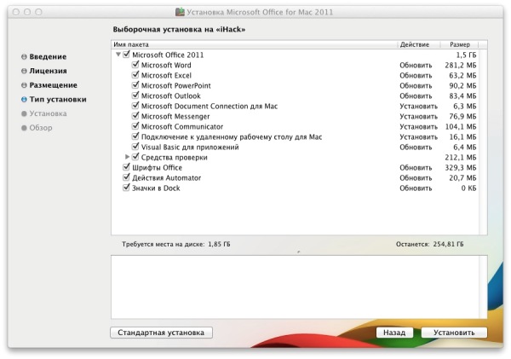Select the Microsoft Excel row label
The height and width of the screenshot is (359, 511).
coord(166,75)
